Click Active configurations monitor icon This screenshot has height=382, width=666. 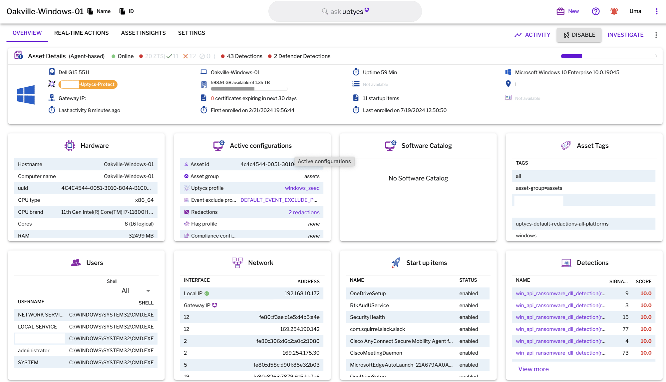(219, 146)
